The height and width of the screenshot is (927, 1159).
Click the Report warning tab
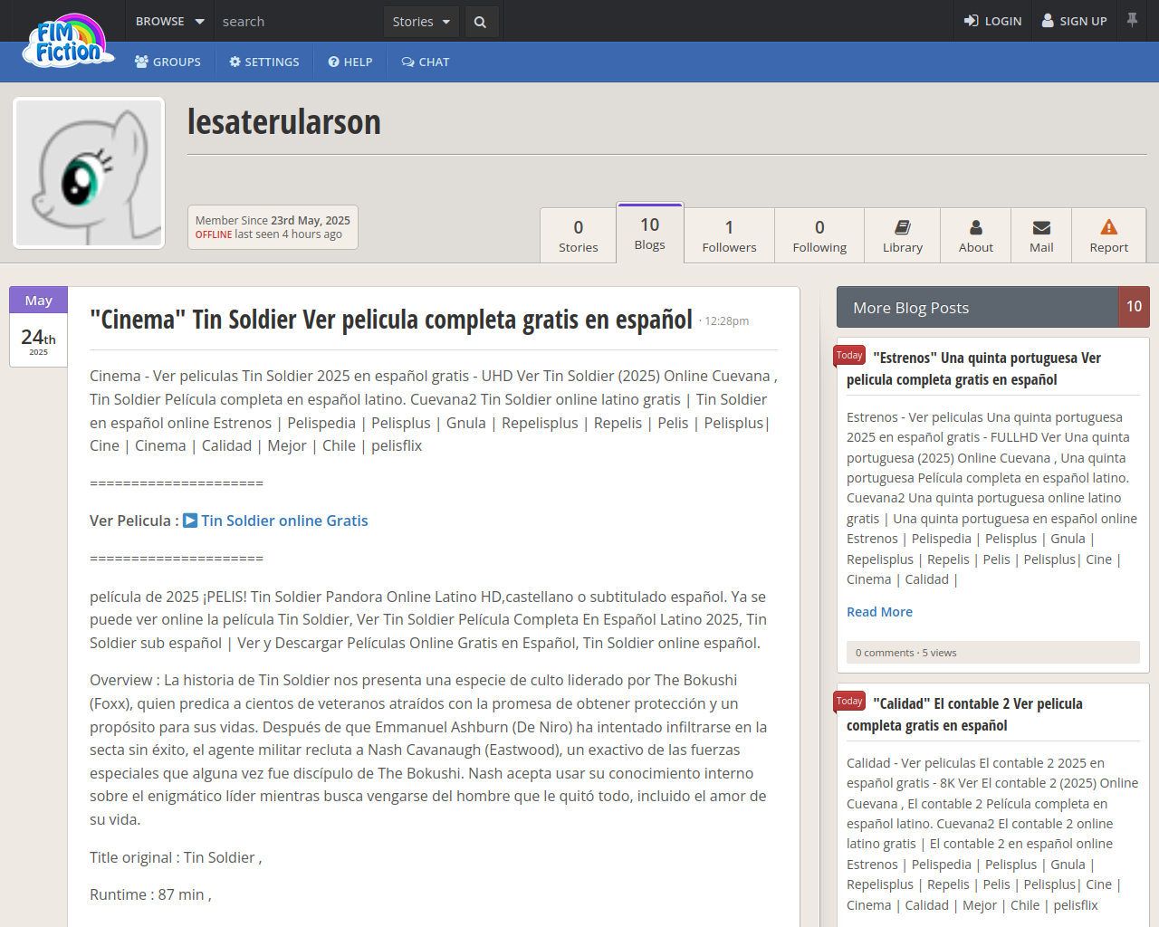[x=1109, y=235]
